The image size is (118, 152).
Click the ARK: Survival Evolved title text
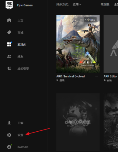point(71,76)
